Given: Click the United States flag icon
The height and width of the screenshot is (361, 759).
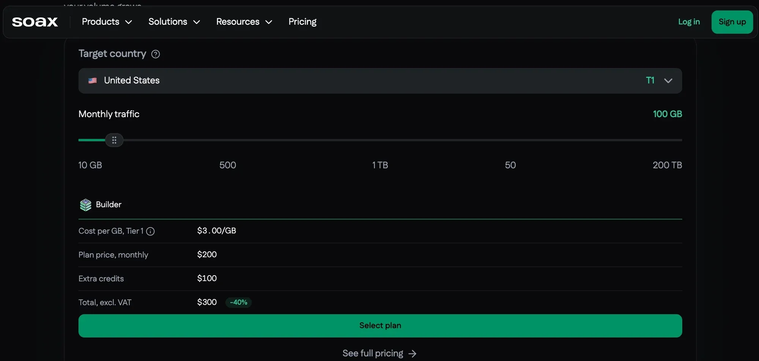Looking at the screenshot, I should click(x=93, y=81).
